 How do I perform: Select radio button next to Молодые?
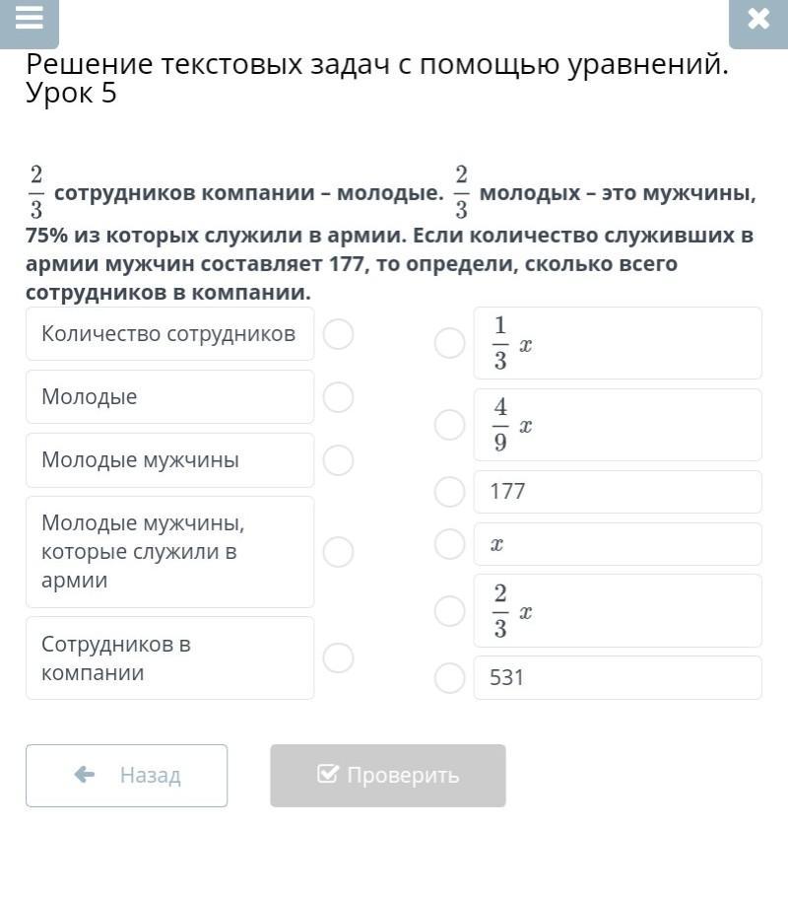338,397
